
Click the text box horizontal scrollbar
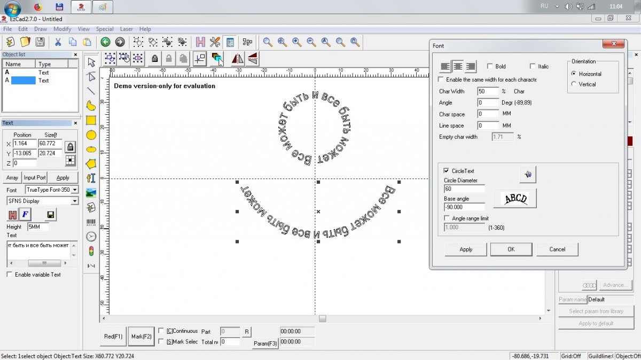pyautogui.click(x=43, y=263)
